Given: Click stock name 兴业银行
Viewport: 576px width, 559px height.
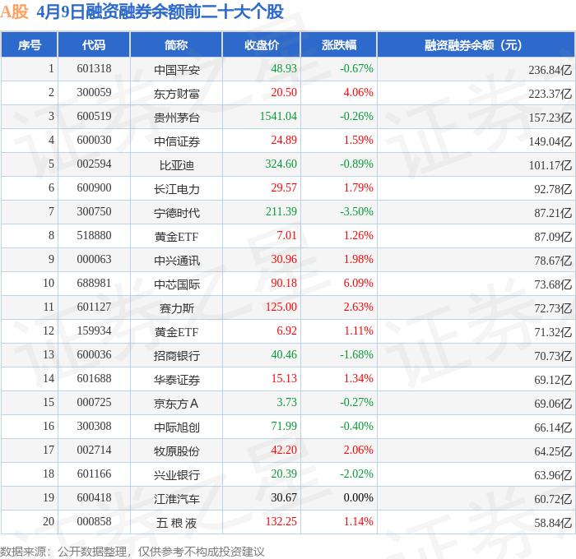Looking at the screenshot, I should coord(177,475).
